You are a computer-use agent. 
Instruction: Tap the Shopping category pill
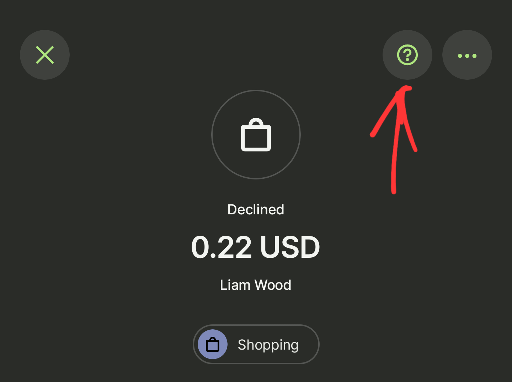[x=256, y=344]
